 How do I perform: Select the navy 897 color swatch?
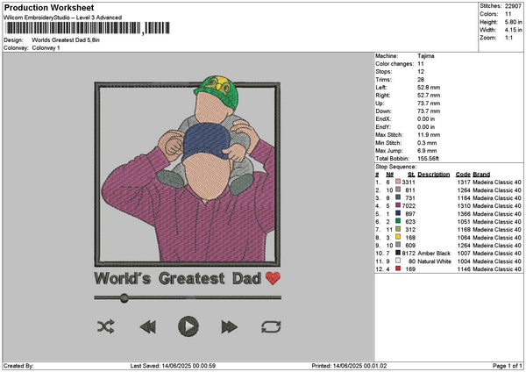[x=399, y=213]
